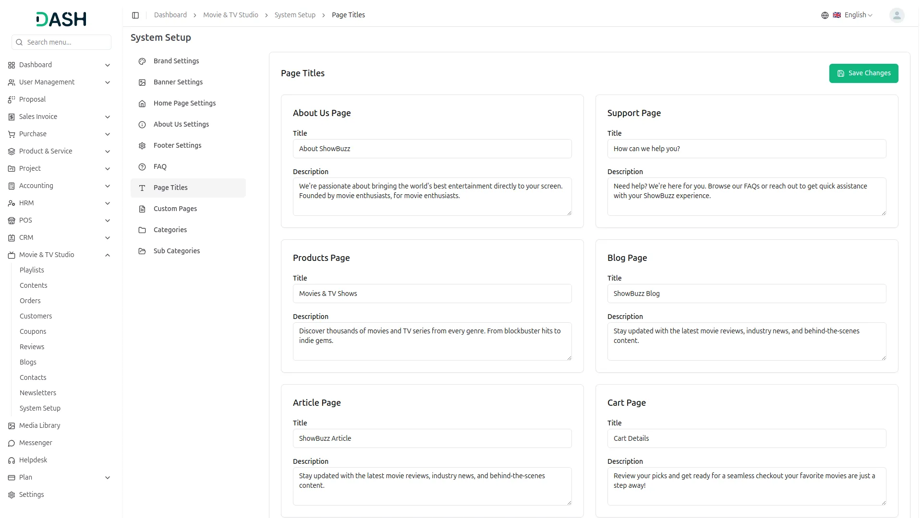
Task: Expand the HRM sidebar chevron
Action: (108, 203)
